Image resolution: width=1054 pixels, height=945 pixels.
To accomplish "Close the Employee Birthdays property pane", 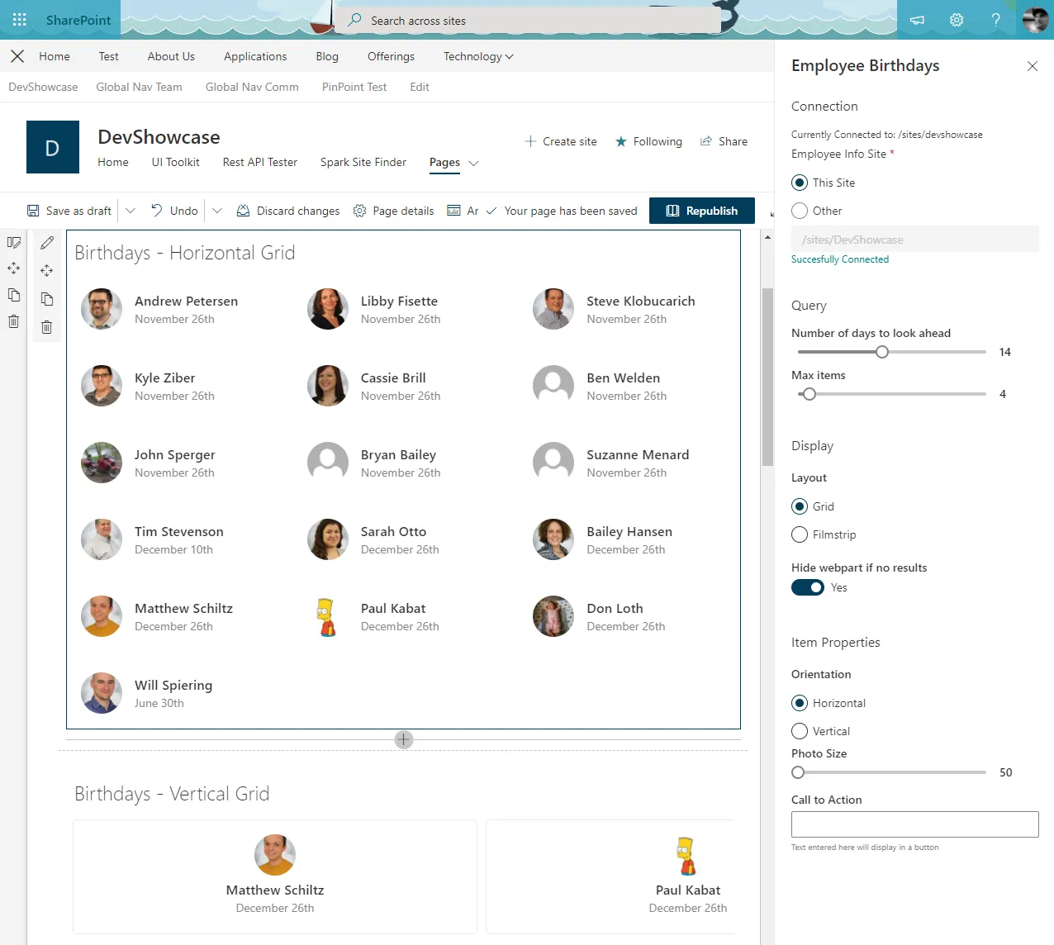I will tap(1033, 66).
